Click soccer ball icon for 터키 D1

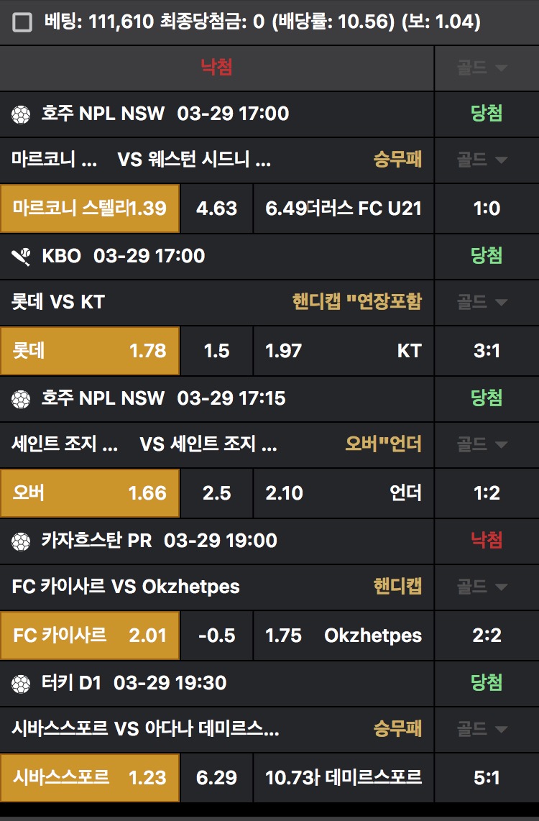click(21, 683)
